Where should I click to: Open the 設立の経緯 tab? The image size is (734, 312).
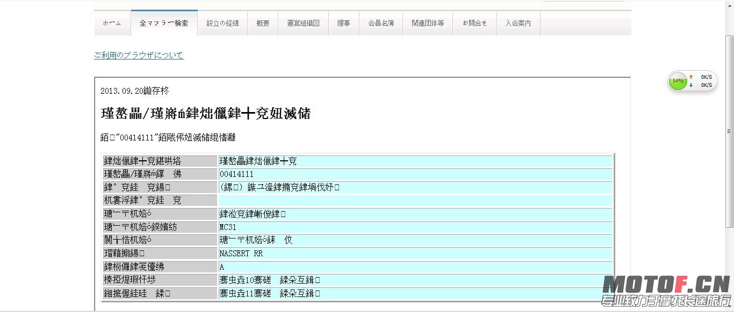coord(222,23)
